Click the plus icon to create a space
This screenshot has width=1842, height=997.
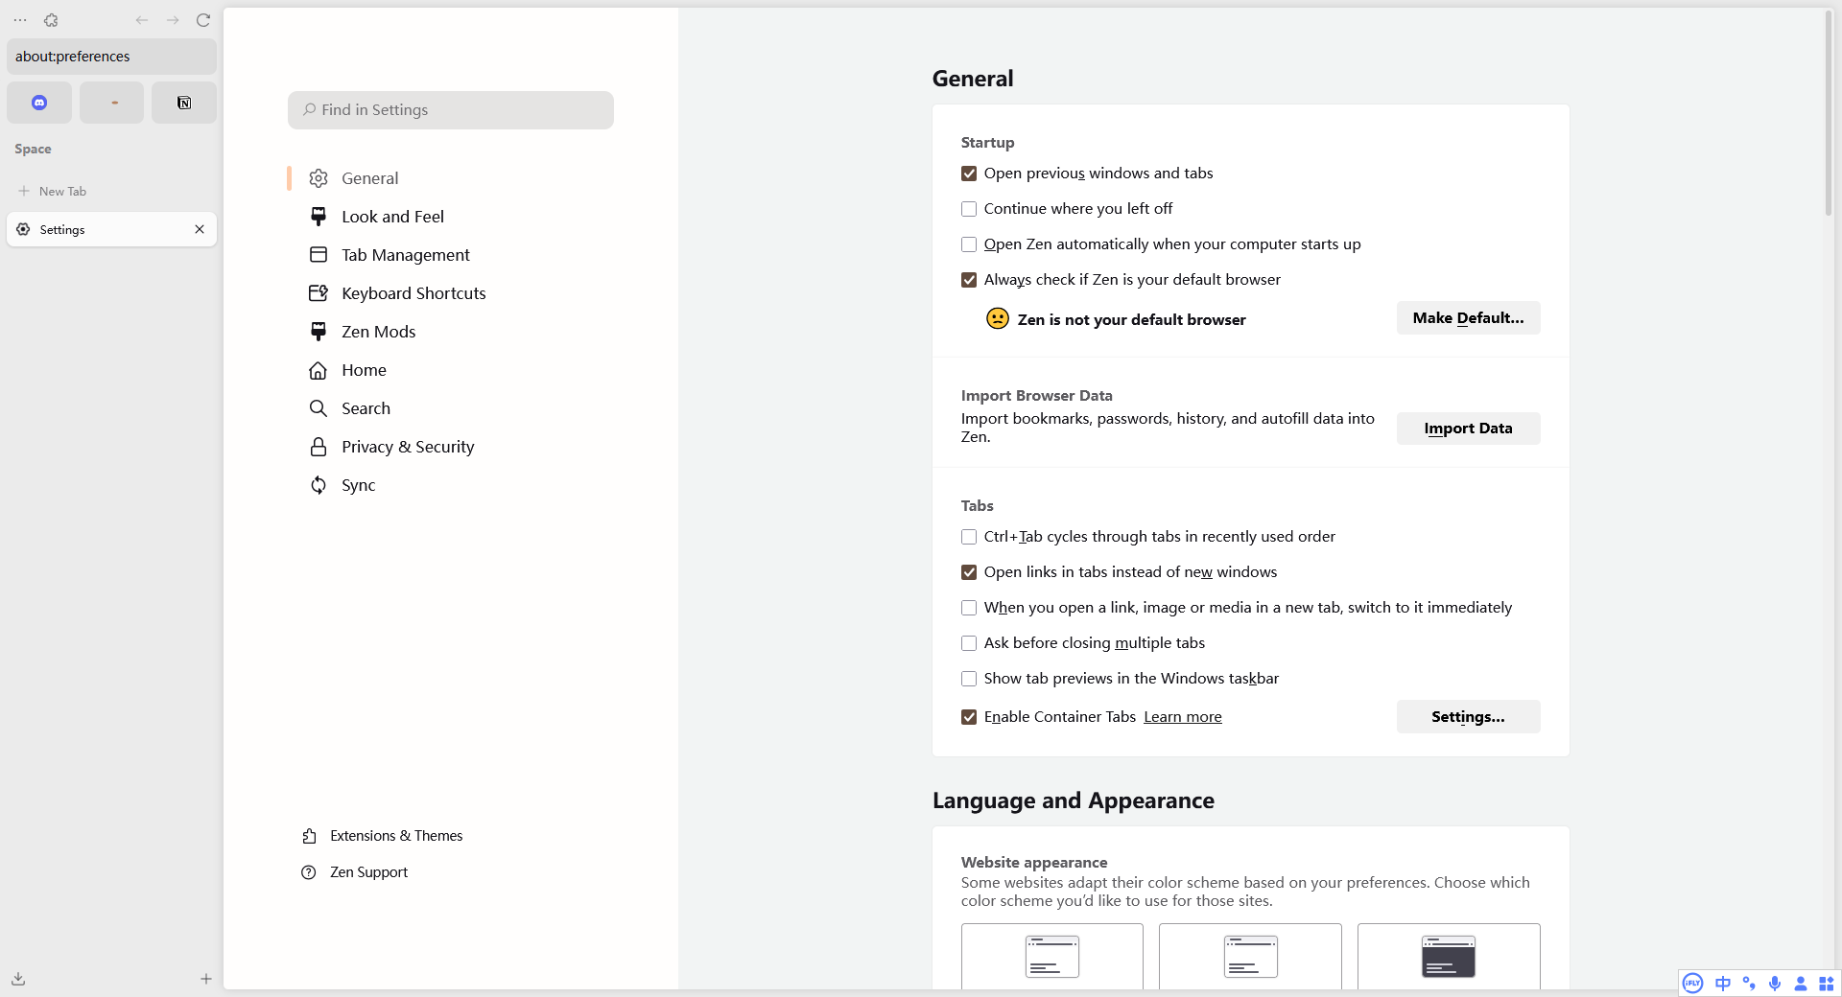click(205, 979)
